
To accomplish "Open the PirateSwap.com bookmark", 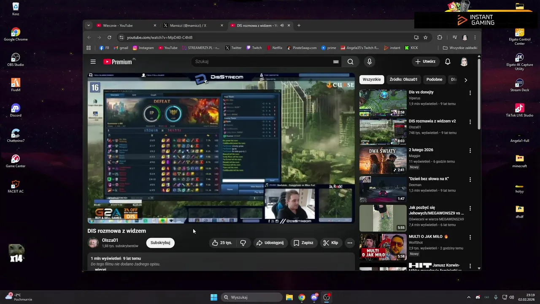I will [302, 48].
